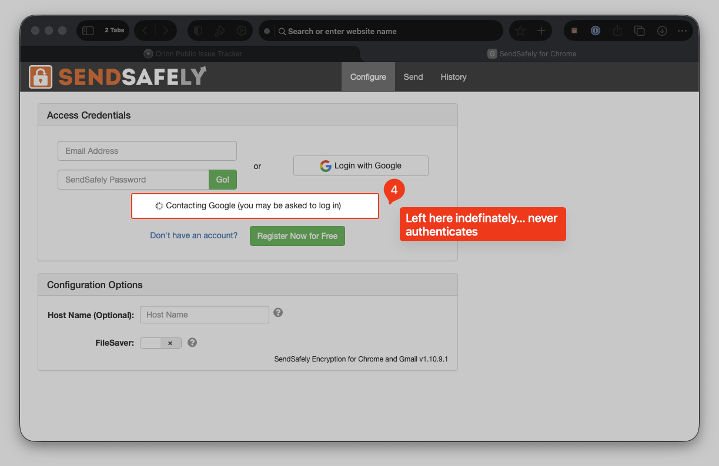The width and height of the screenshot is (719, 466).
Task: Click the Login with Google button
Action: [x=361, y=166]
